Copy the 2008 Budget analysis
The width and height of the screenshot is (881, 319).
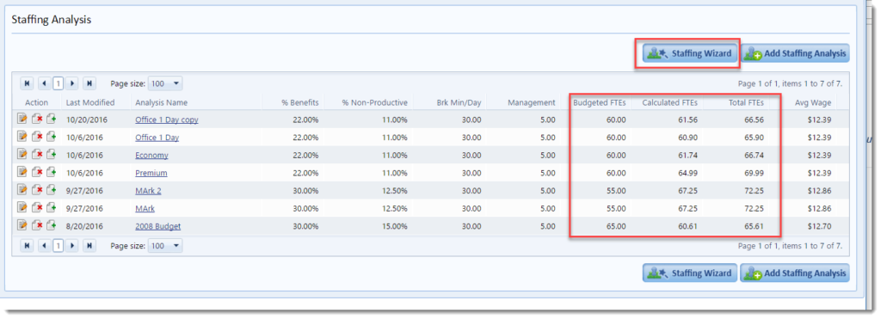click(51, 226)
